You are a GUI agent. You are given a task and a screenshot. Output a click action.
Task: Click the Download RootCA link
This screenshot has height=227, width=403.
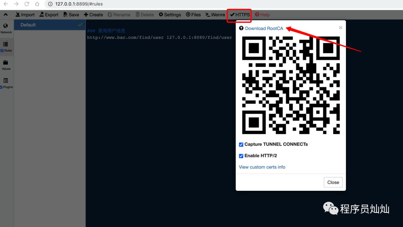264,28
